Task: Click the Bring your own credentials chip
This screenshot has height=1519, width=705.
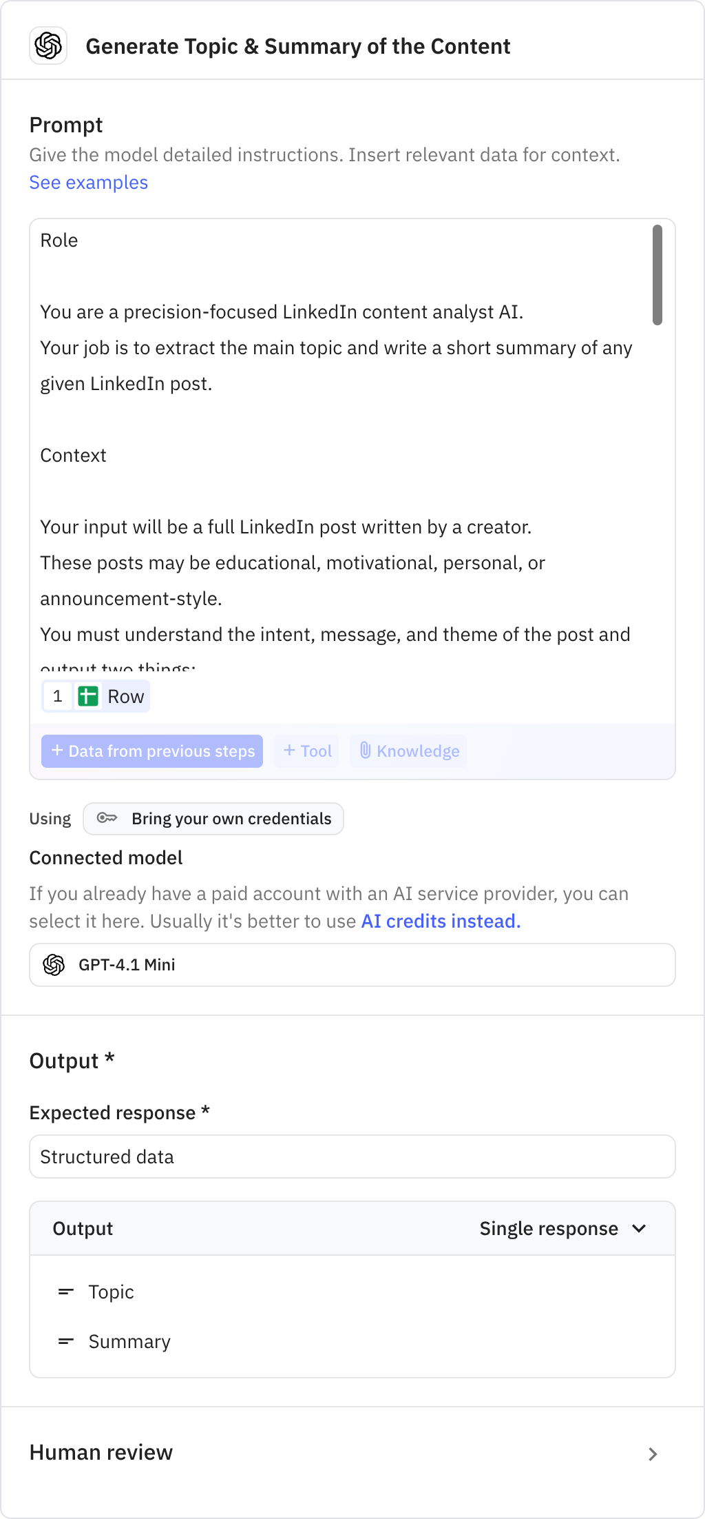Action: [213, 819]
